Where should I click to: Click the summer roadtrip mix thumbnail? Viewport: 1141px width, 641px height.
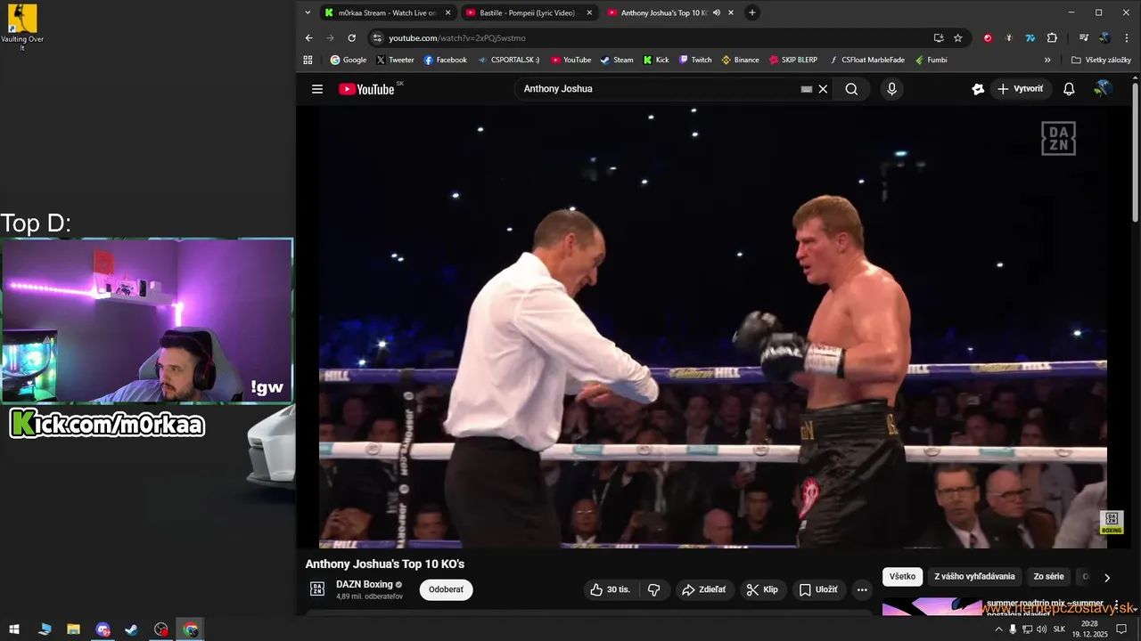tap(932, 607)
